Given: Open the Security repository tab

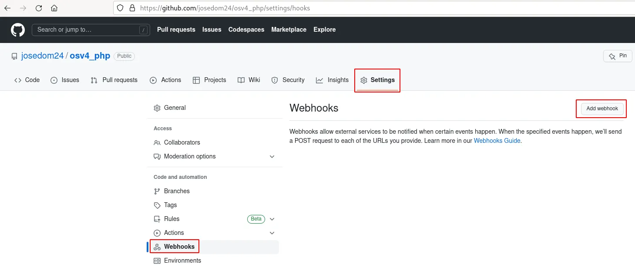Looking at the screenshot, I should 288,80.
